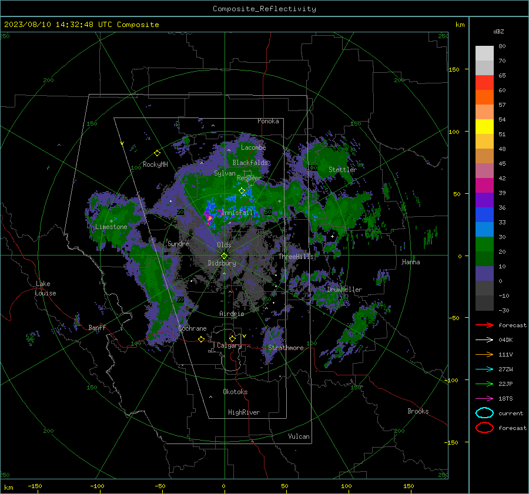
Task: Click the Cochrane town label
Action: (x=192, y=328)
